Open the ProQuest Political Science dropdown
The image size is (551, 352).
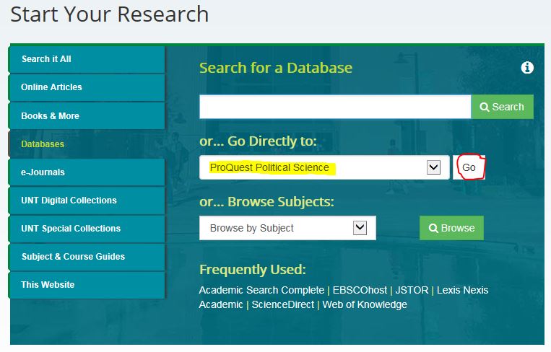(x=324, y=167)
